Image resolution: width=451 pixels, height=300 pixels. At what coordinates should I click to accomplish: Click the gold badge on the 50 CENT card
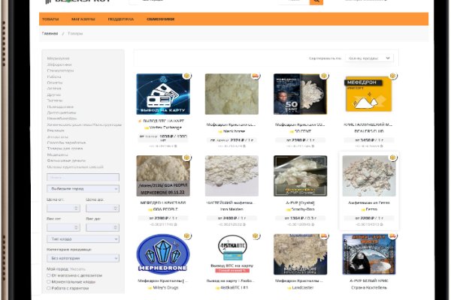pos(325,76)
